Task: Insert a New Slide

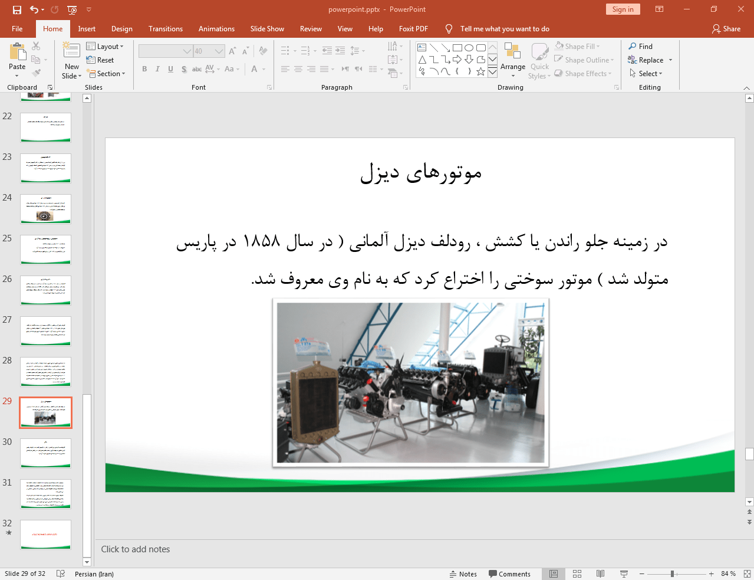Action: 71,60
